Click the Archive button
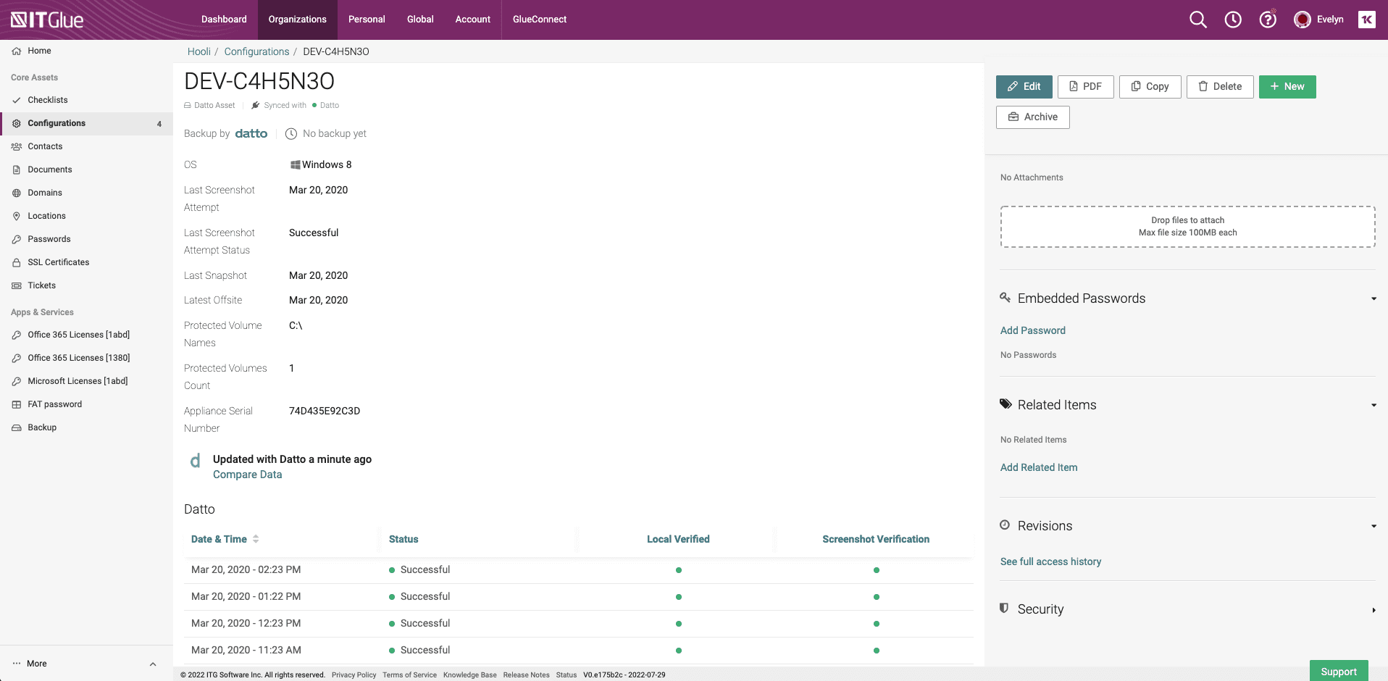The image size is (1388, 681). (x=1032, y=117)
